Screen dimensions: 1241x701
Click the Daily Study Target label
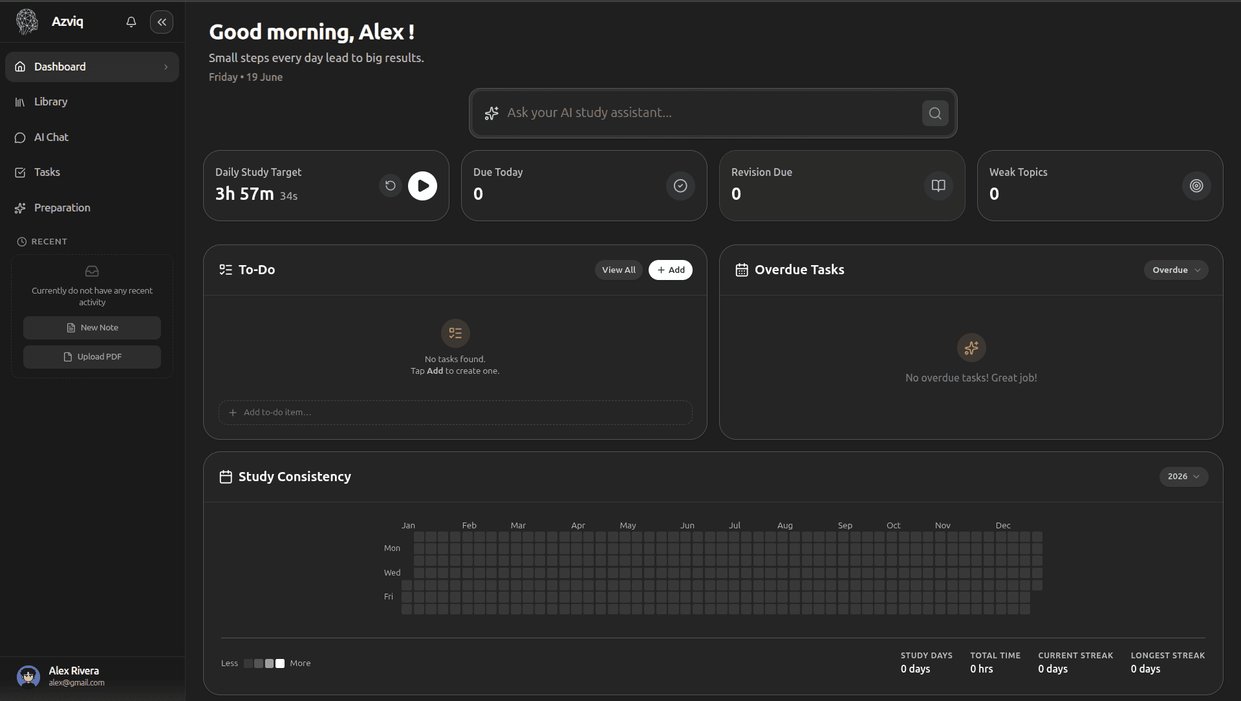258,172
